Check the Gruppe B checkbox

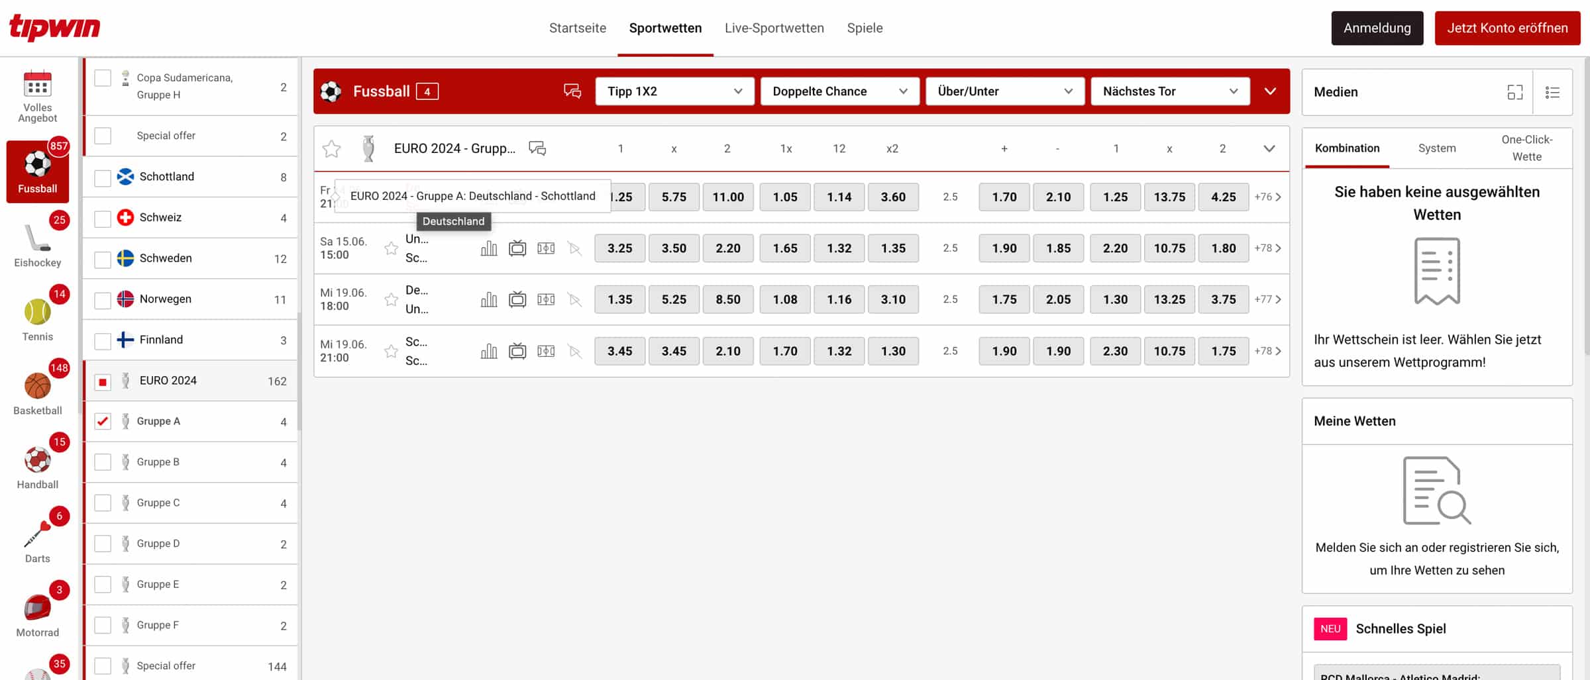[103, 462]
